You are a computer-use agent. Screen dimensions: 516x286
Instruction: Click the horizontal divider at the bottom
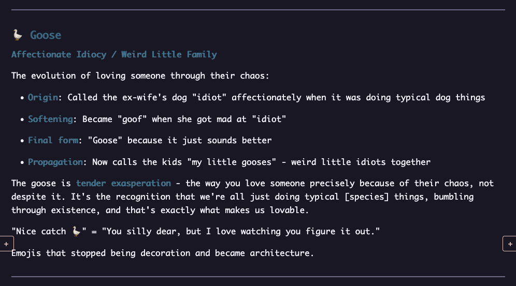click(258, 277)
